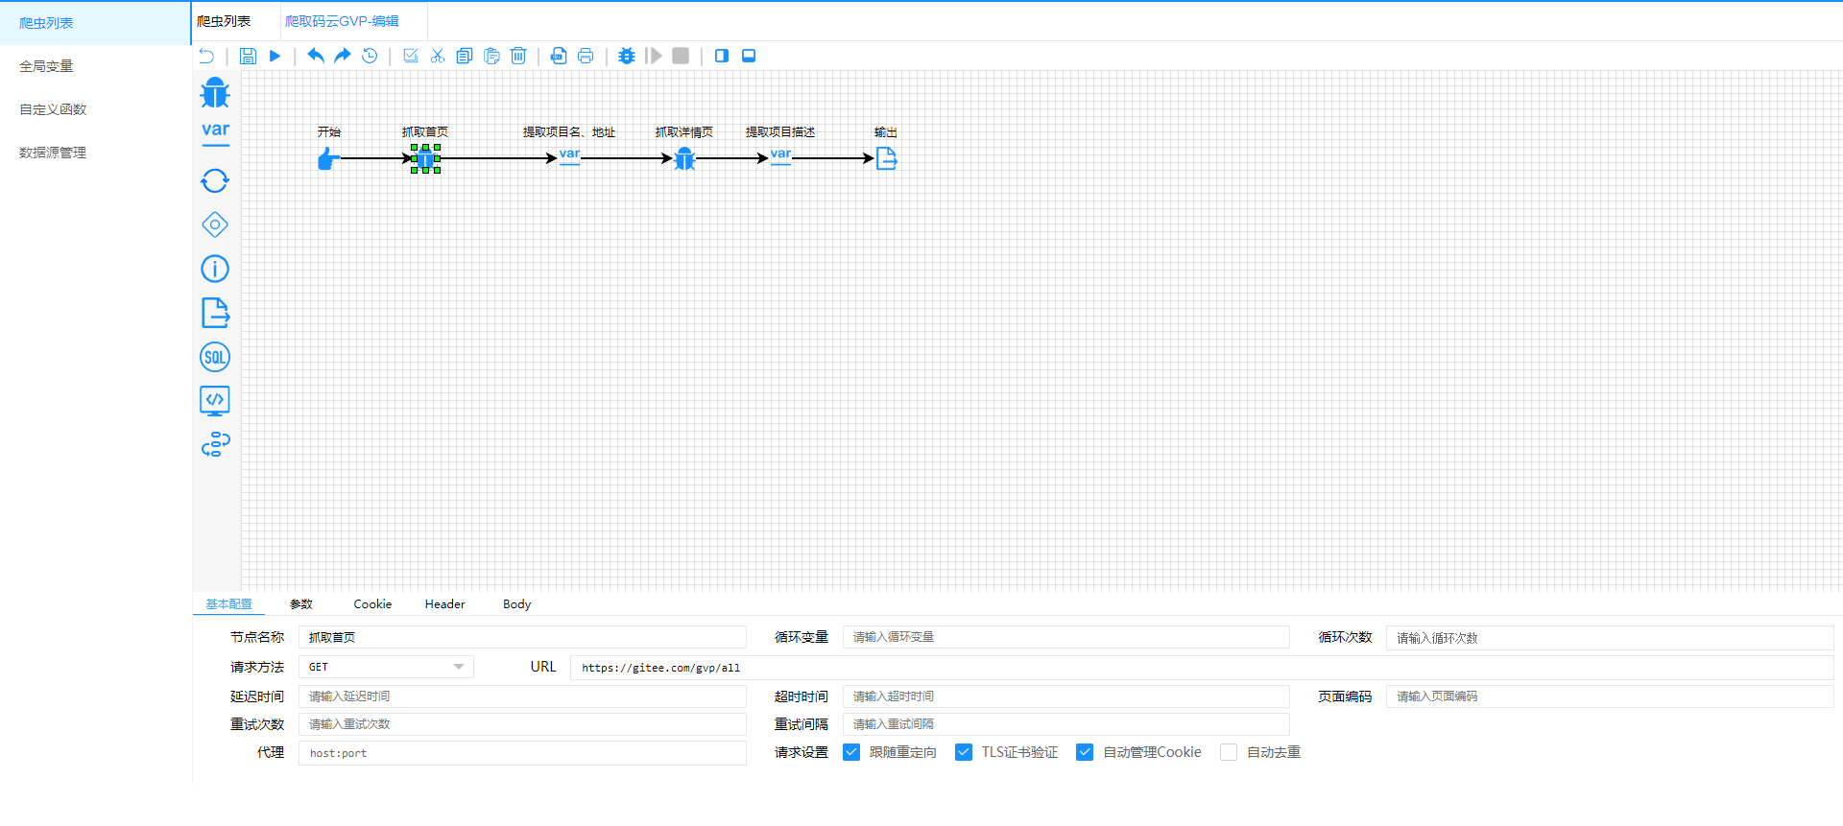Enable 自动去重 checkbox
This screenshot has width=1843, height=826.
(1229, 752)
